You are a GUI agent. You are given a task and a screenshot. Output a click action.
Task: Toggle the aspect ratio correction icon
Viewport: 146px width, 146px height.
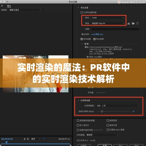(x=44, y=139)
